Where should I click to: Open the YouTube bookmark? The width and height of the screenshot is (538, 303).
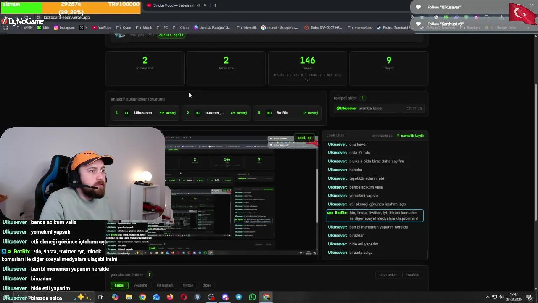102,28
